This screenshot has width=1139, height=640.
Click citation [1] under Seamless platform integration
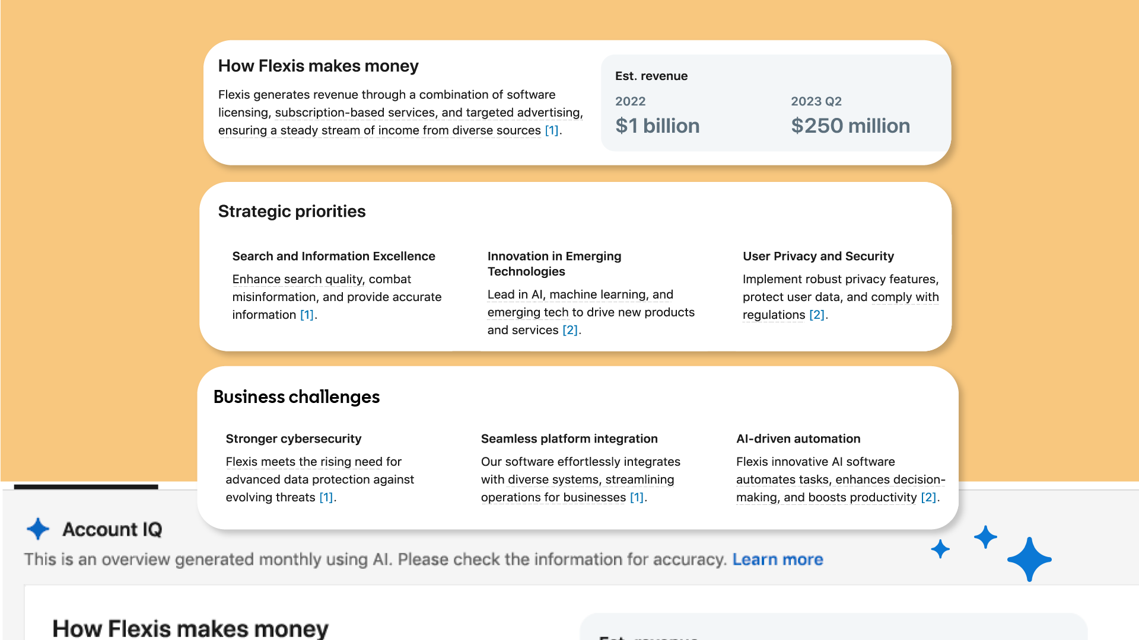pyautogui.click(x=637, y=497)
